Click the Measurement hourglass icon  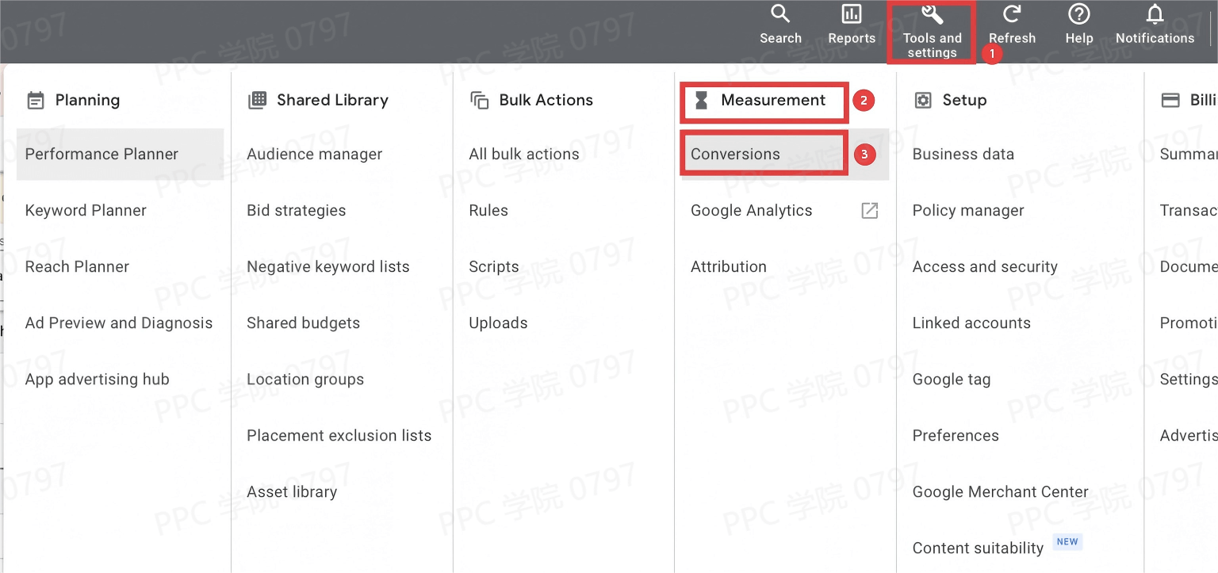pos(701,100)
